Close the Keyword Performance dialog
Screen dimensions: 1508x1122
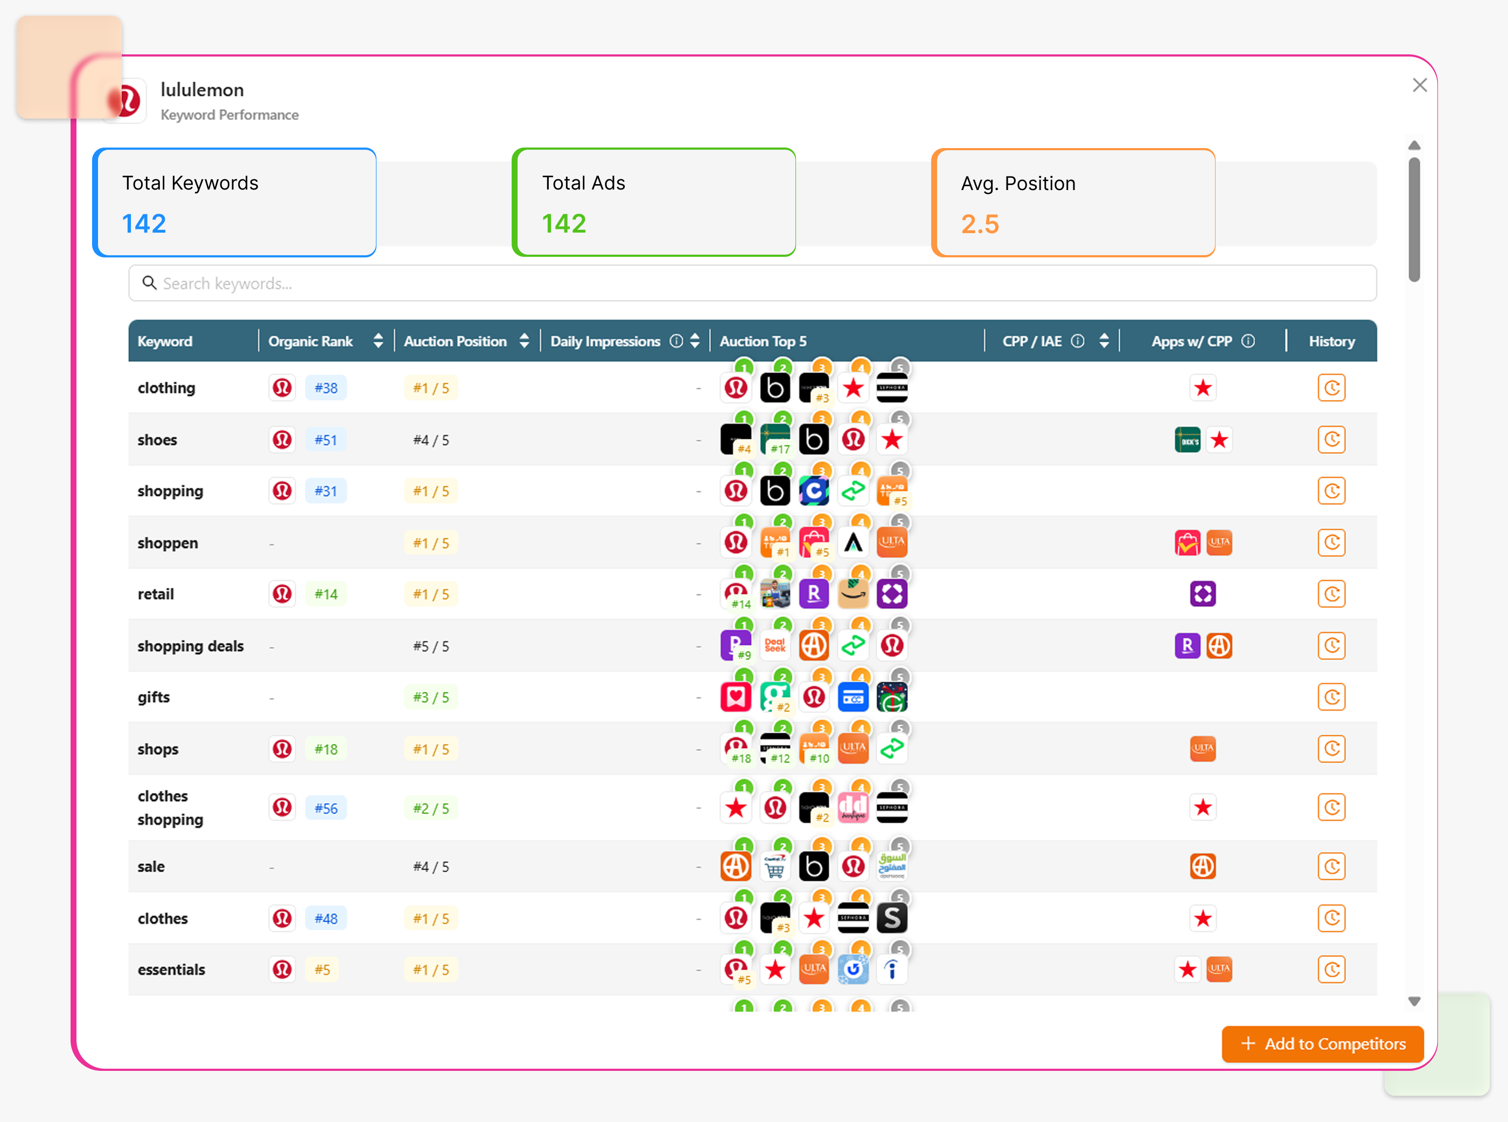pyautogui.click(x=1420, y=85)
